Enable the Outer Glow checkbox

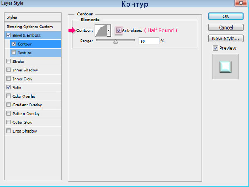[x=9, y=122]
